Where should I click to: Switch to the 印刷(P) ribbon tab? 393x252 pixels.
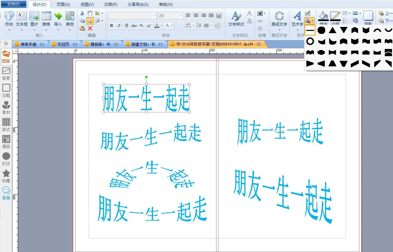tap(111, 4)
